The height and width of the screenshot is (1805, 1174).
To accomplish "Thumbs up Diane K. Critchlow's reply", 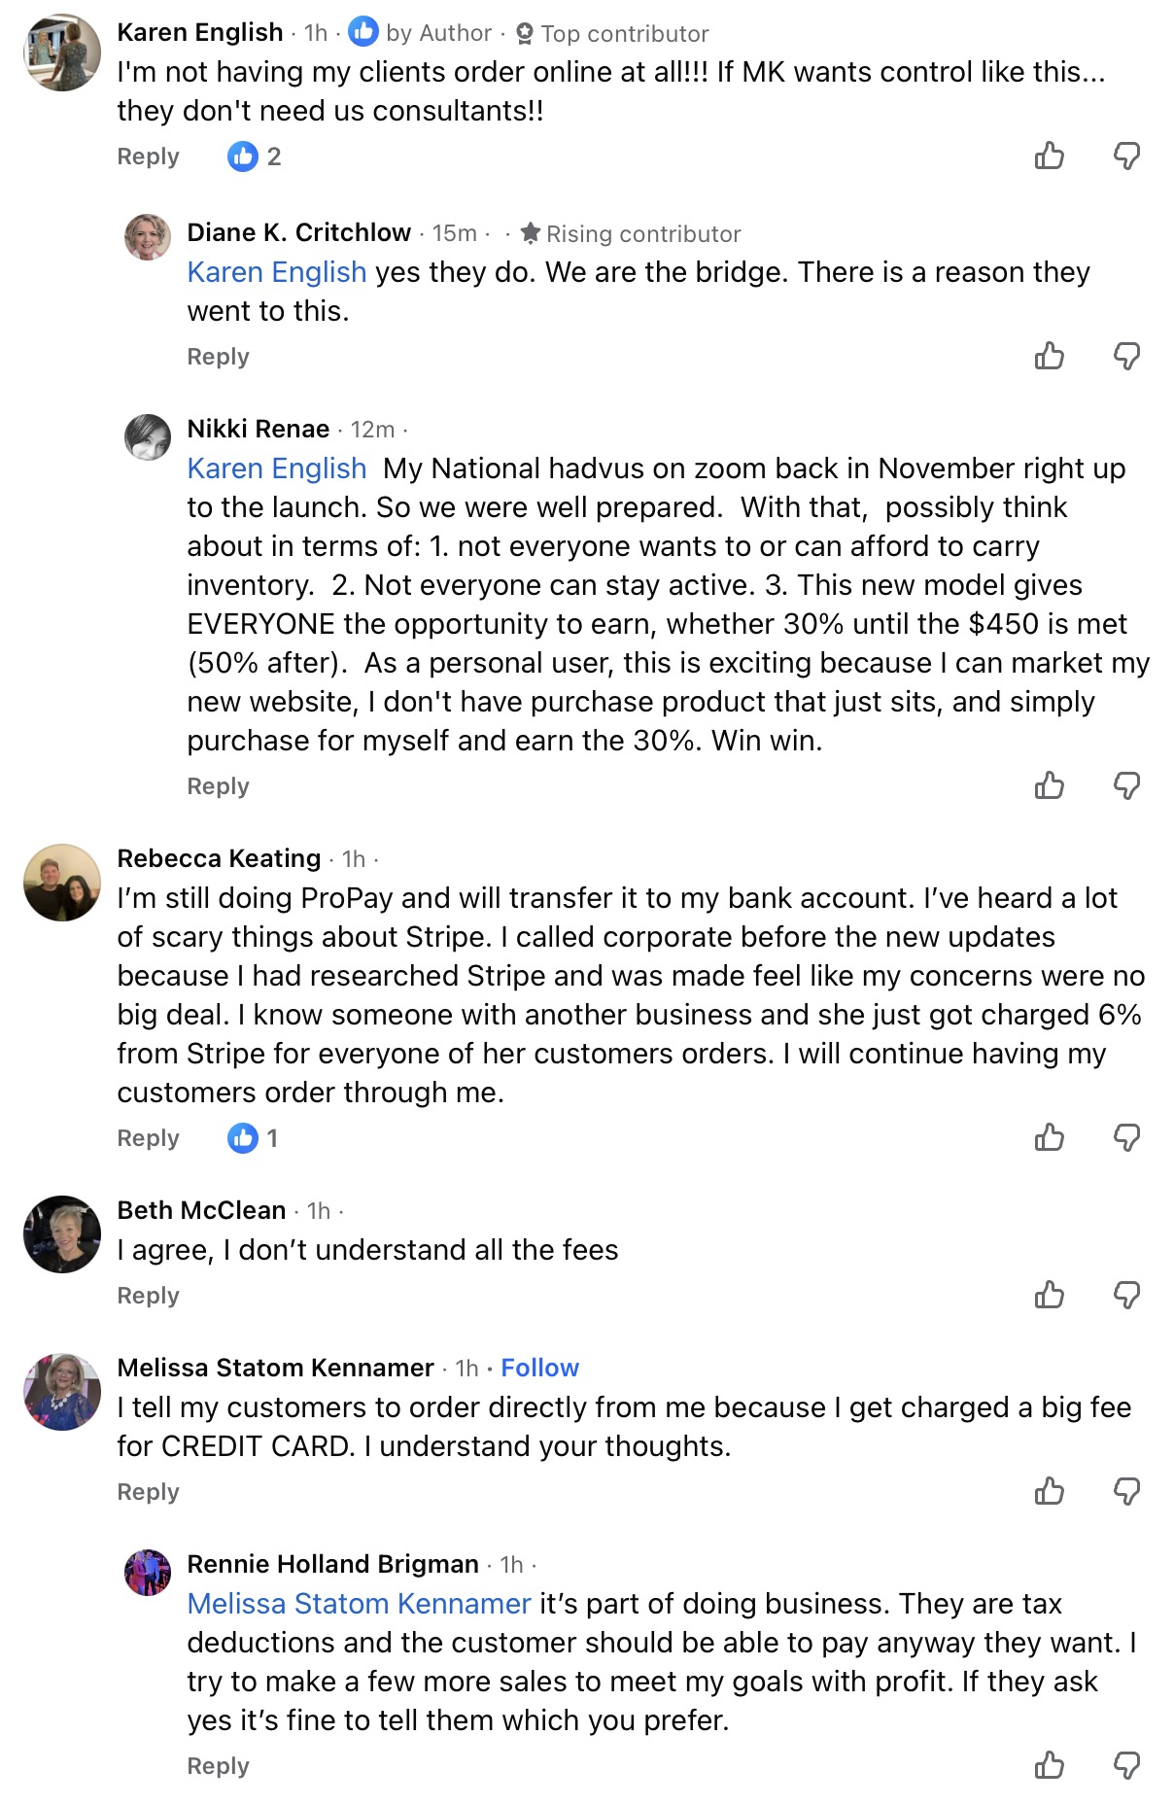I will [x=1049, y=356].
